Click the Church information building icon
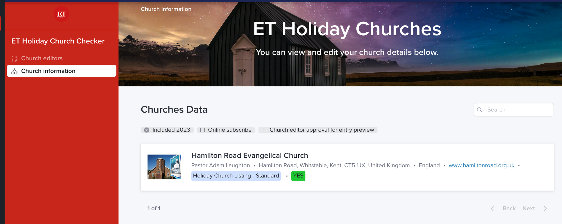The height and width of the screenshot is (224, 562). pos(15,71)
